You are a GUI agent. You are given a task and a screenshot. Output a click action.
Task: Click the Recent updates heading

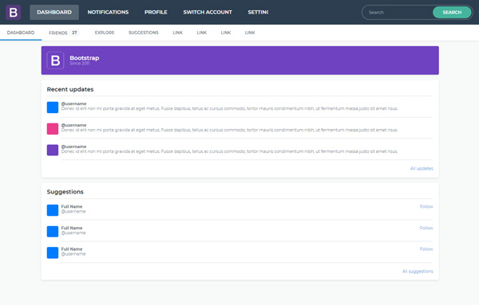coord(70,89)
